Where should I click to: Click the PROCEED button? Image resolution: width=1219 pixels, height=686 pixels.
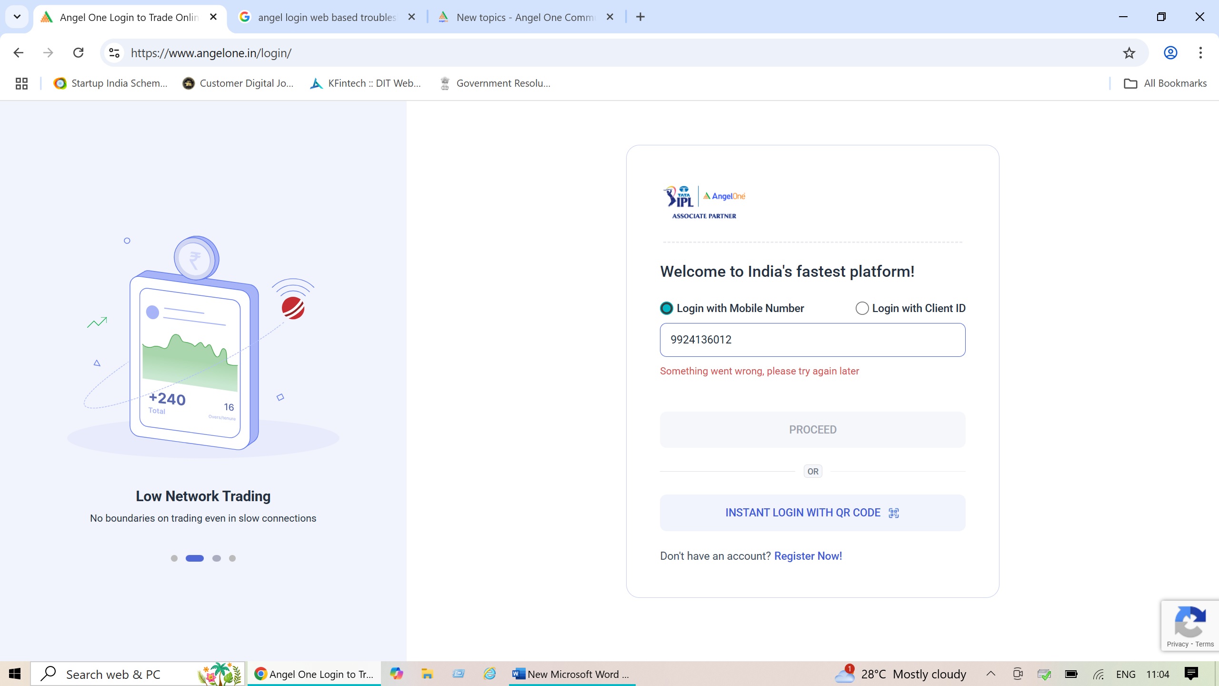[x=812, y=430]
